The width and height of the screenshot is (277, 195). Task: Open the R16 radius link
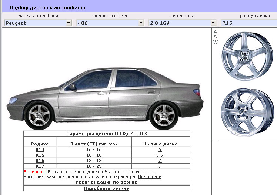(x=40, y=161)
